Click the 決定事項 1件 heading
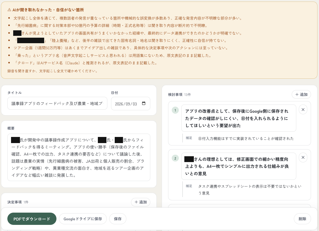 click(x=18, y=202)
